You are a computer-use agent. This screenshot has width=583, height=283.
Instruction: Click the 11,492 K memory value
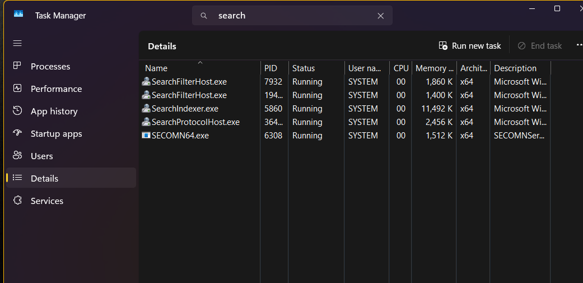point(436,109)
